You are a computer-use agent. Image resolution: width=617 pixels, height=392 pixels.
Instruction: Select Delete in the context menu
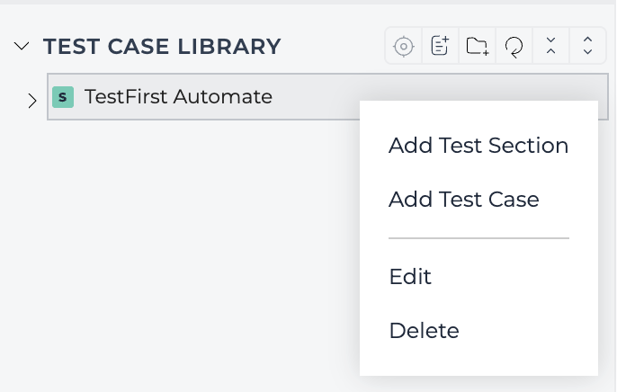pyautogui.click(x=424, y=330)
